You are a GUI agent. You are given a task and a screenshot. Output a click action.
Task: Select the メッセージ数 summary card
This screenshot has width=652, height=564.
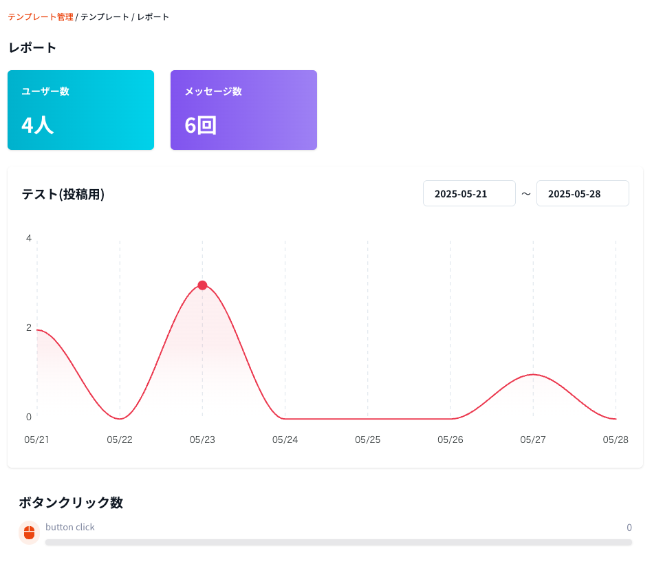[x=243, y=110]
